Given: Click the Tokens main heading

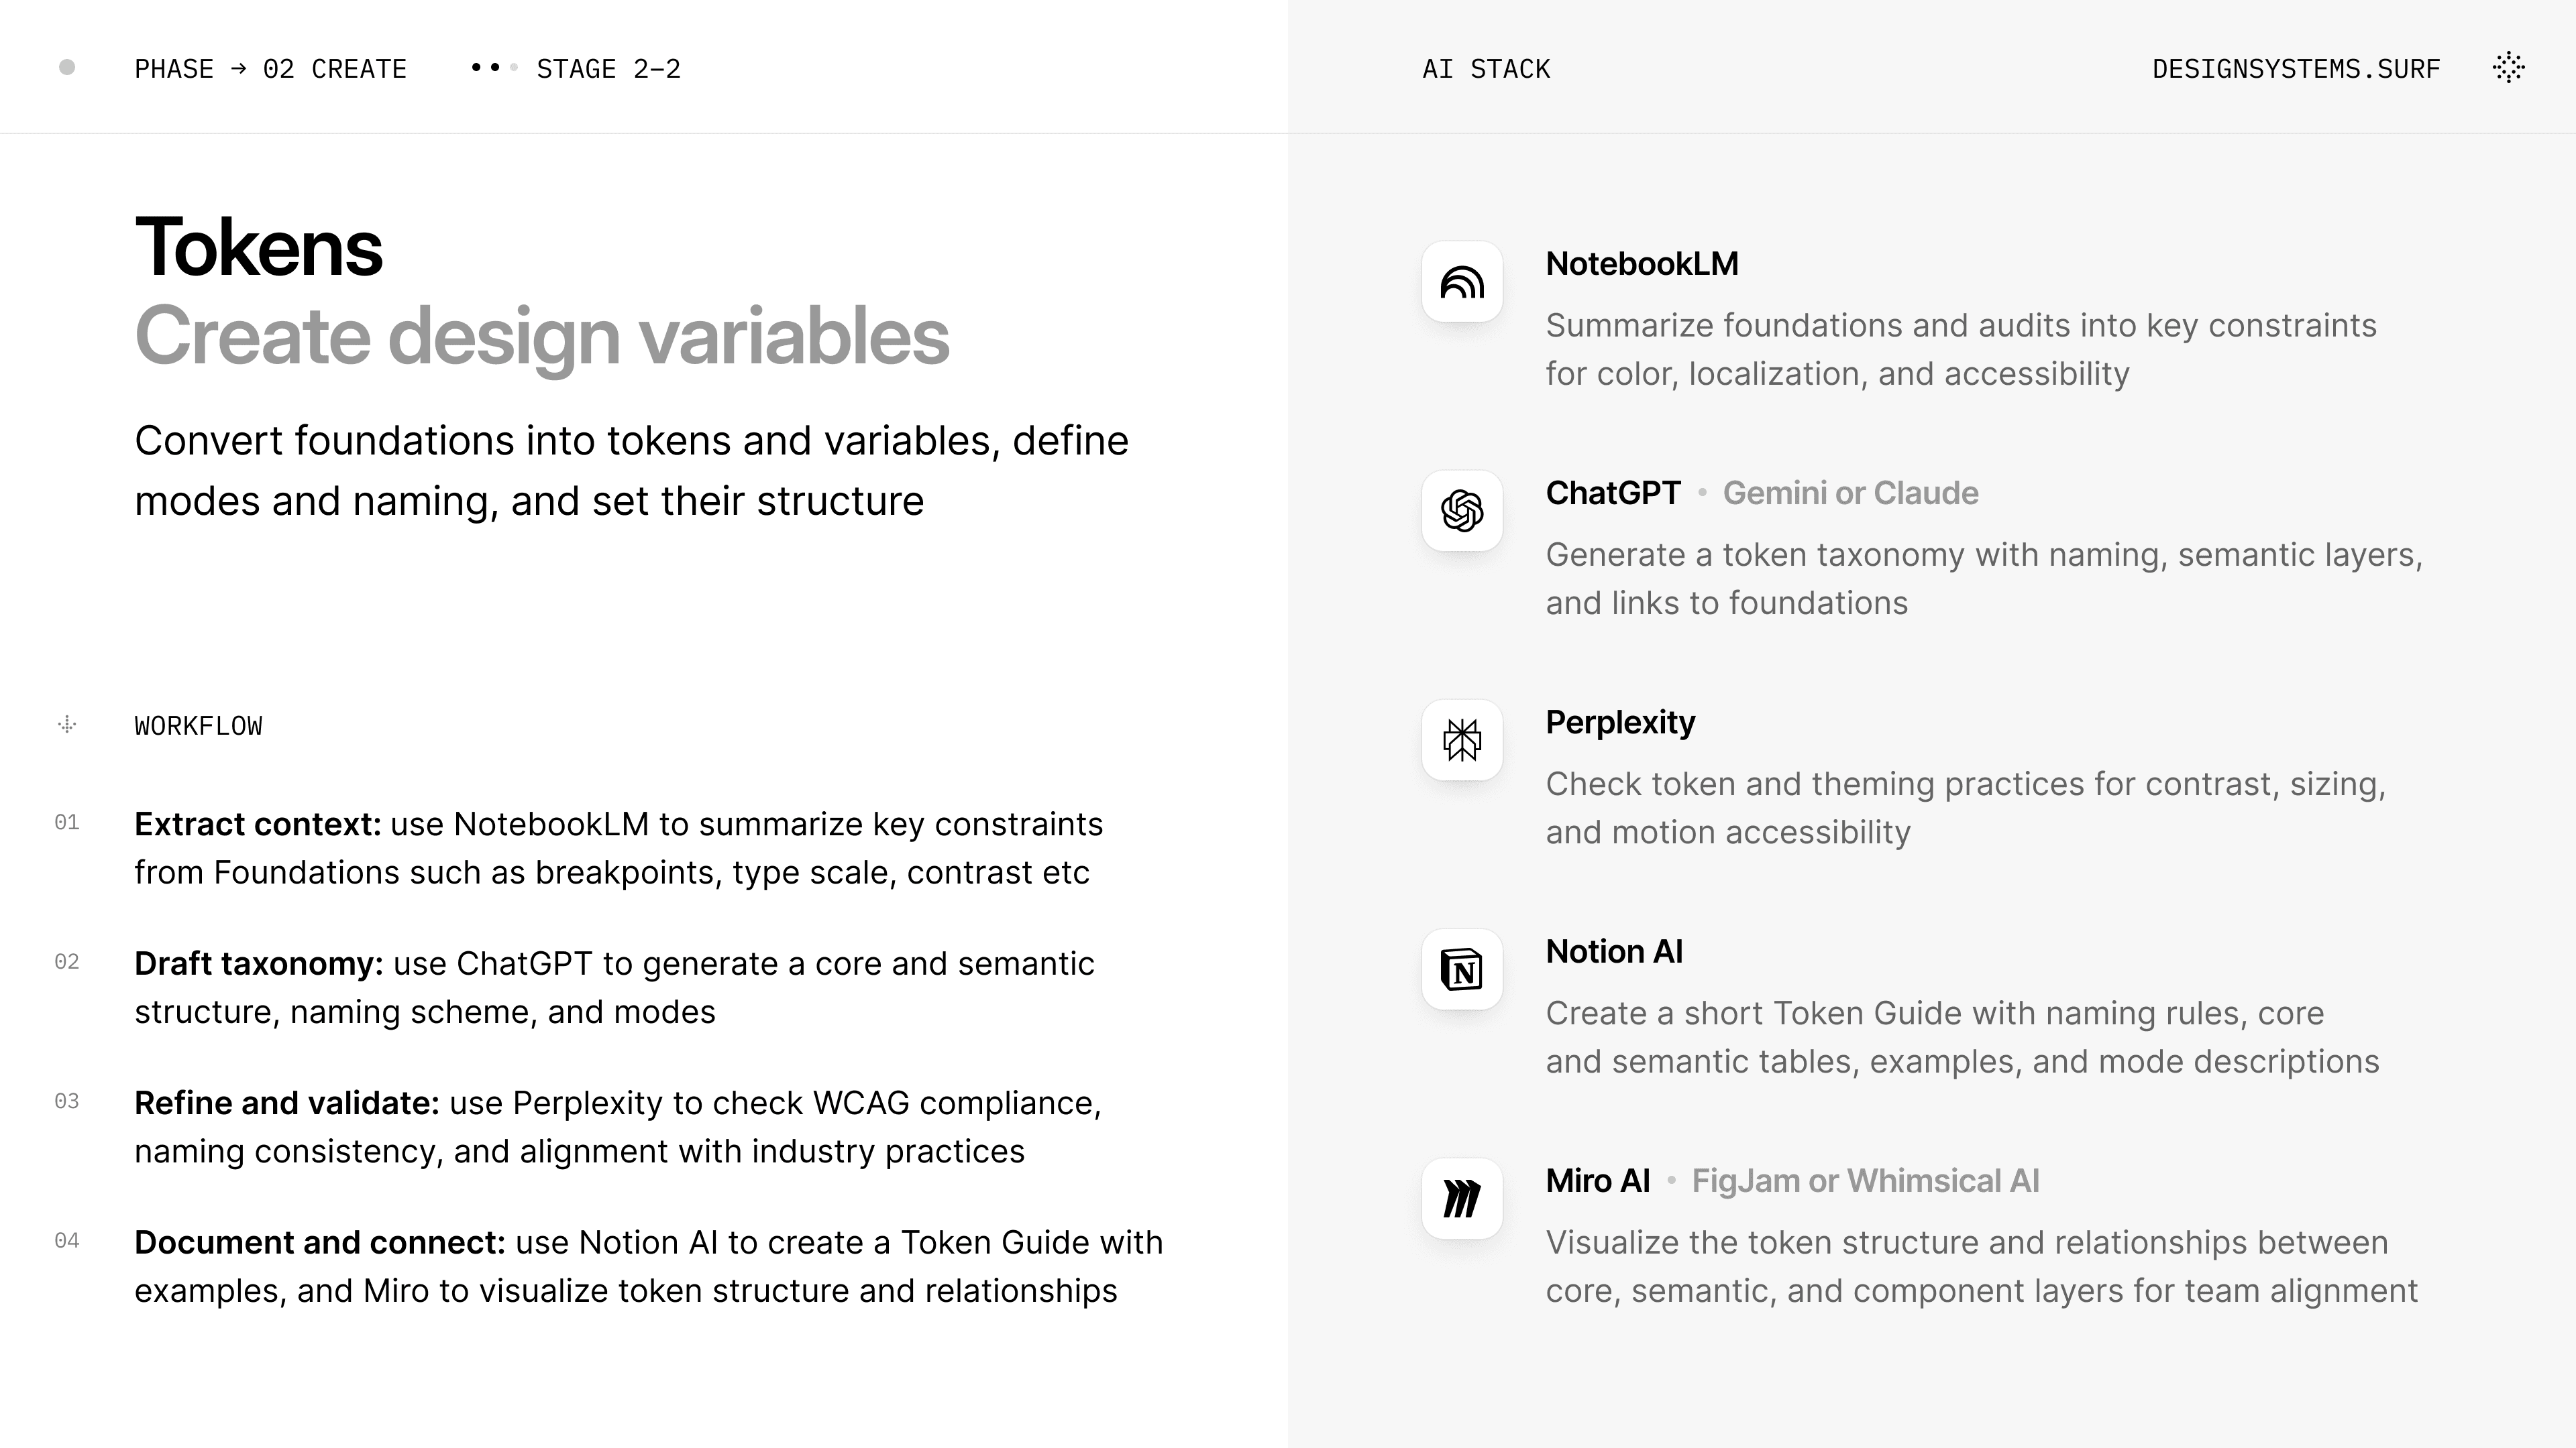Looking at the screenshot, I should 259,248.
